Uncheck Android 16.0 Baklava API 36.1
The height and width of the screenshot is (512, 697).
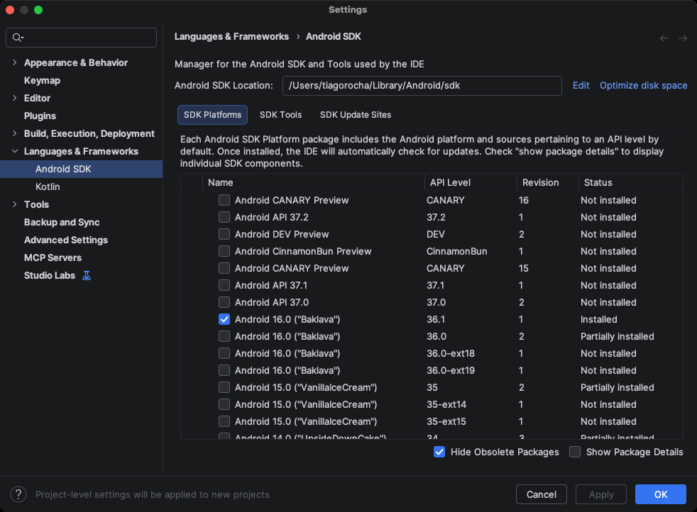224,319
